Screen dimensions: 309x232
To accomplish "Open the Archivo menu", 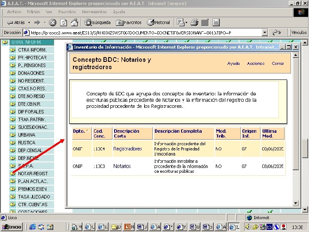I will click(14, 12).
